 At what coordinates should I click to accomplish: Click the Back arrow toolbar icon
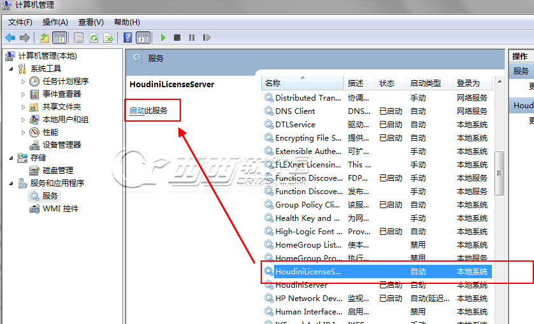[x=10, y=38]
